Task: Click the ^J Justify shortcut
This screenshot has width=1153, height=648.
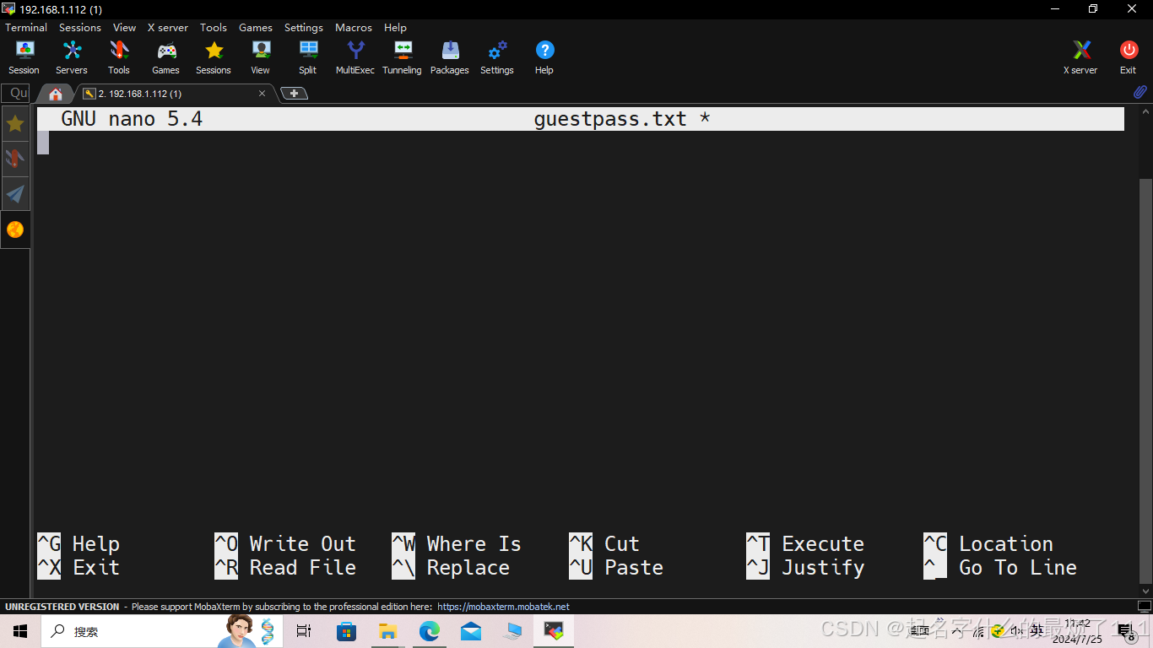Action: pyautogui.click(x=805, y=568)
